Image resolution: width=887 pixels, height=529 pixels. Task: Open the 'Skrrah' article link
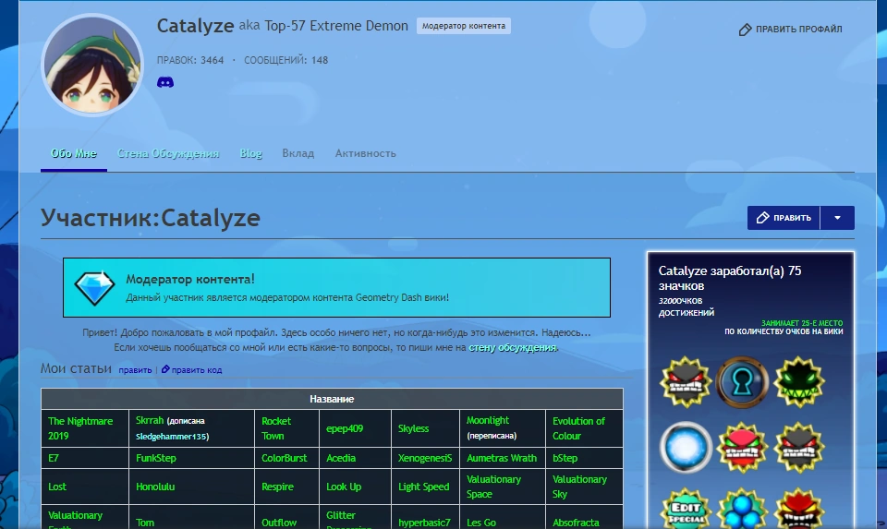click(150, 420)
